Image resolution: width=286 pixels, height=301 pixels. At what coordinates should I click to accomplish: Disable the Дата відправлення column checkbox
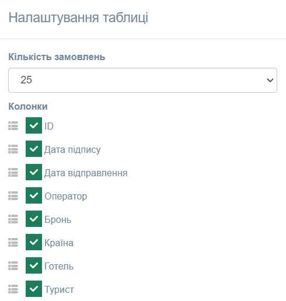click(34, 172)
